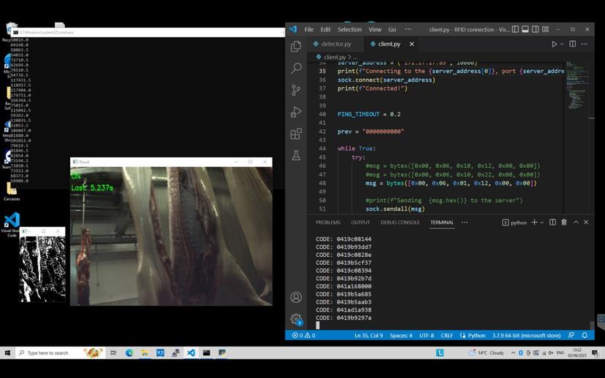Open feedback icon in status bar

571,335
